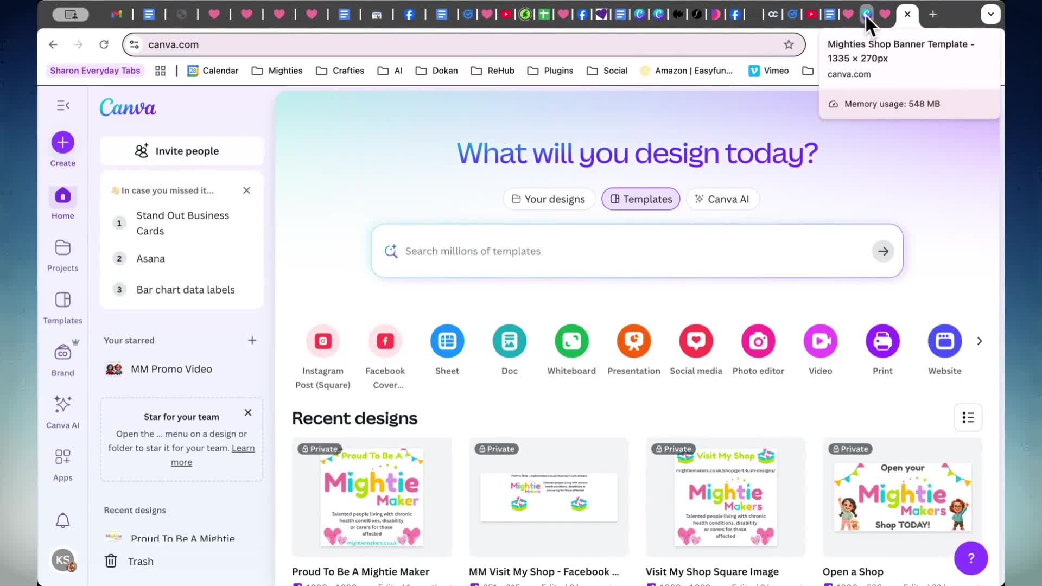The width and height of the screenshot is (1042, 586).
Task: Show more design types with right chevron
Action: click(x=980, y=341)
